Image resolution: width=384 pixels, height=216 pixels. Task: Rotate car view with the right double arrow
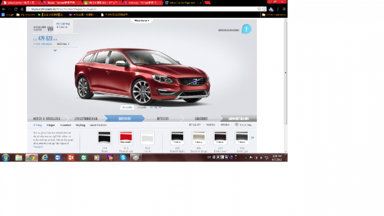click(160, 107)
